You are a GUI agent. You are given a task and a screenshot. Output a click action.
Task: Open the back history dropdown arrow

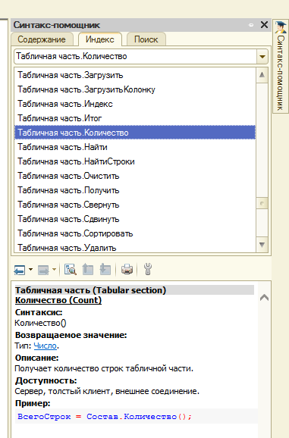click(x=30, y=270)
